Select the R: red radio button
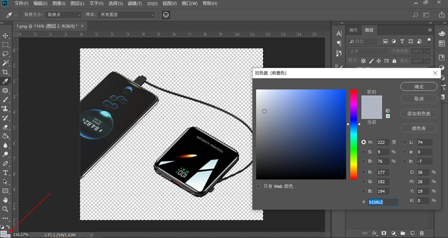This screenshot has height=238, width=448. [364, 172]
